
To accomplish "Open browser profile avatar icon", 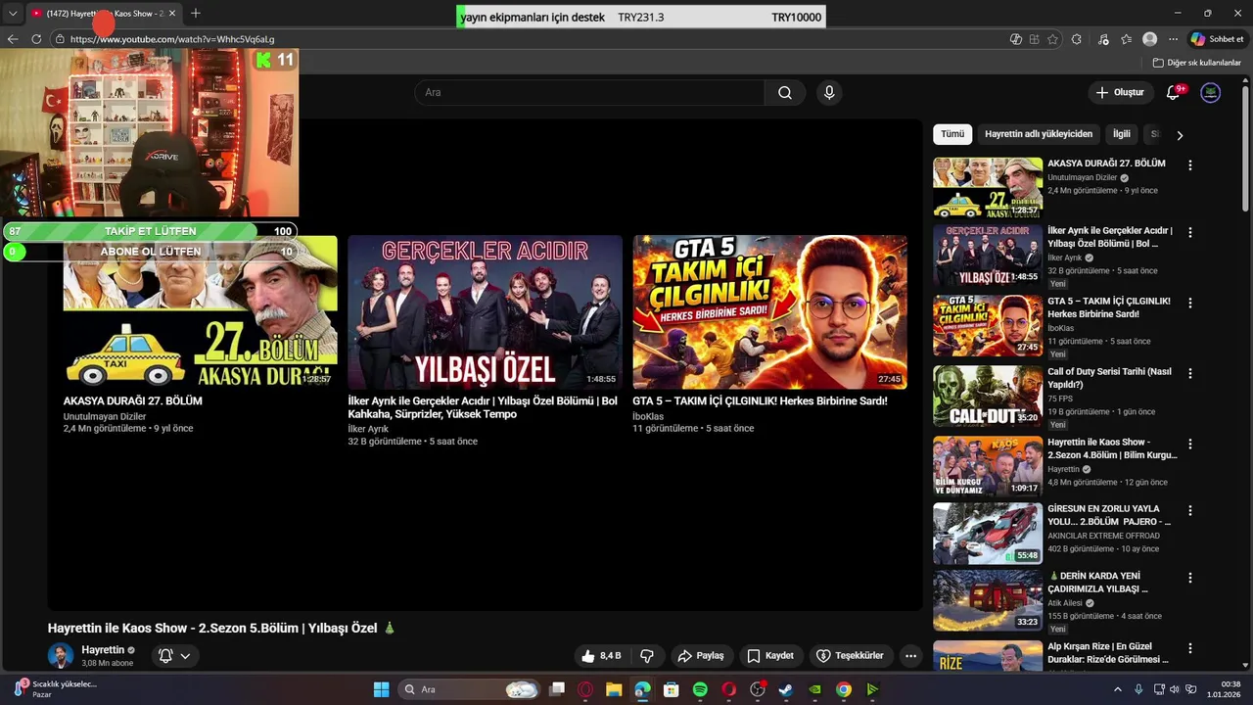I will 1149,39.
